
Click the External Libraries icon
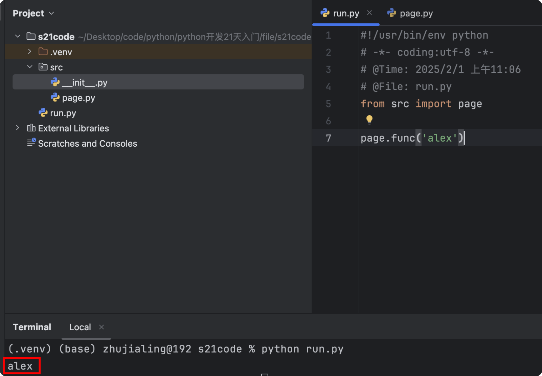pyautogui.click(x=31, y=128)
